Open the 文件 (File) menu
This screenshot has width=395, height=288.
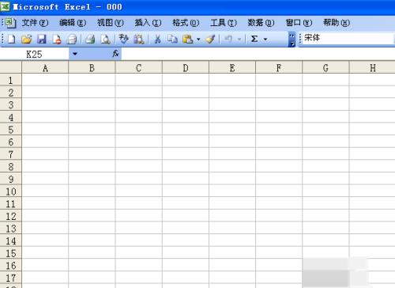point(35,23)
